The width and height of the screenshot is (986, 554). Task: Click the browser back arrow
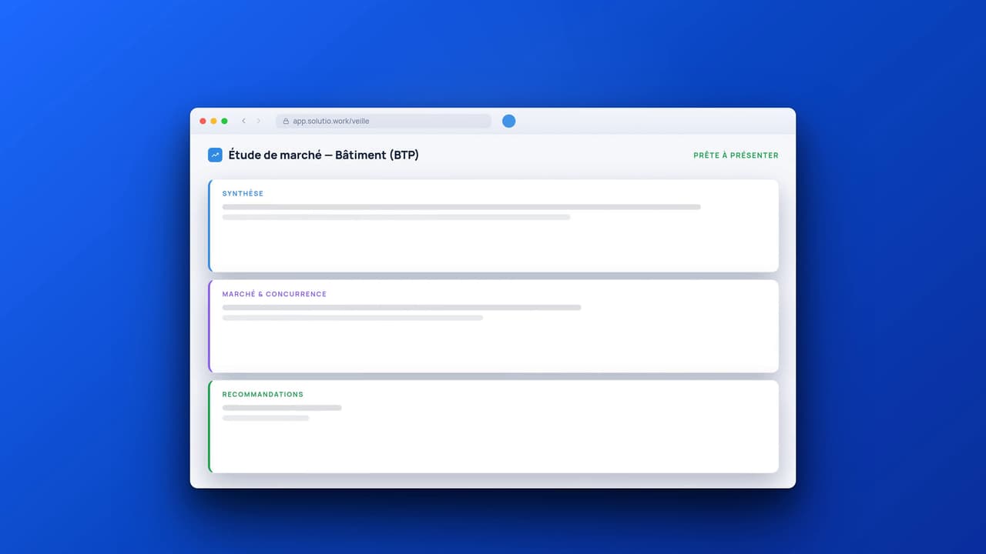243,121
